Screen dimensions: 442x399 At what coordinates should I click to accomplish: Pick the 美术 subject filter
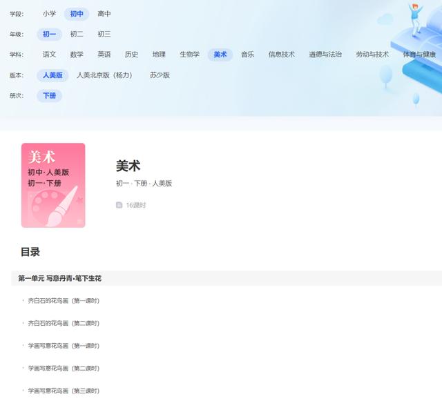point(220,55)
